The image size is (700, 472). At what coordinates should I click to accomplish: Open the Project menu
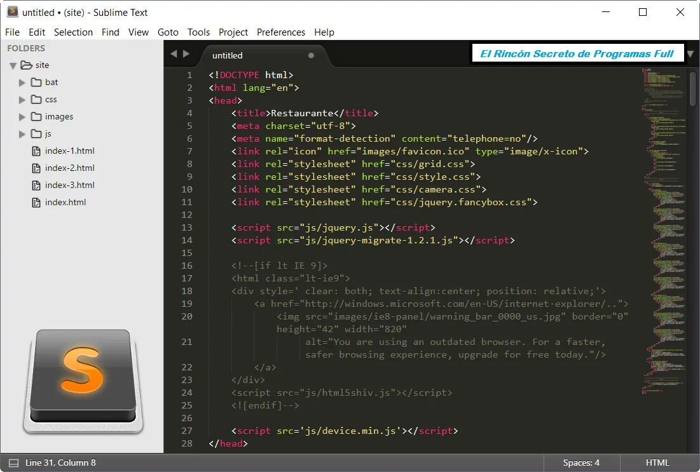(x=233, y=32)
